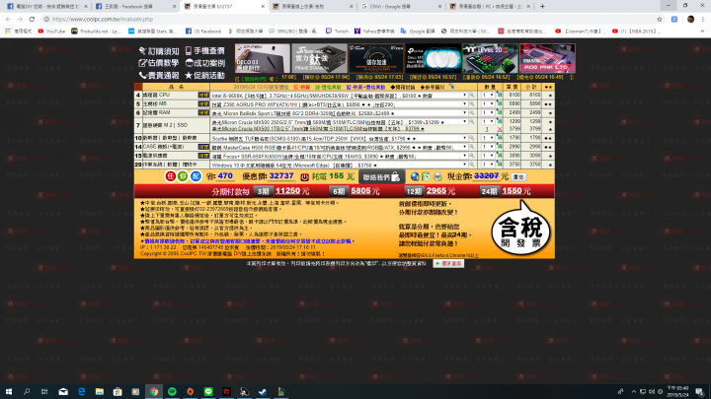
Task: Select the 6期 installment option
Action: pos(339,192)
